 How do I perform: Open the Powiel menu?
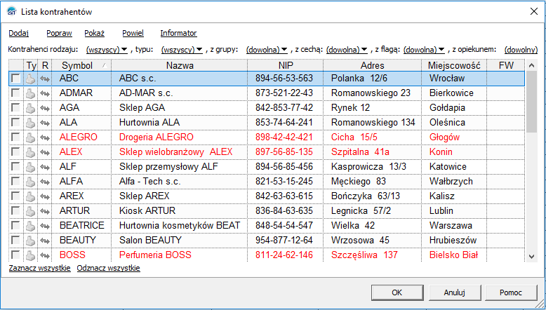point(133,33)
